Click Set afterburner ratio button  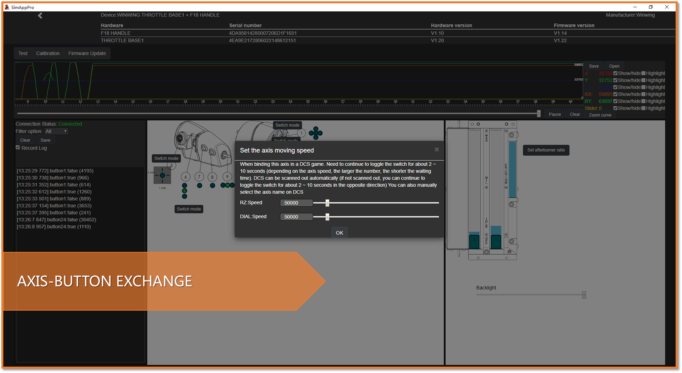(546, 150)
